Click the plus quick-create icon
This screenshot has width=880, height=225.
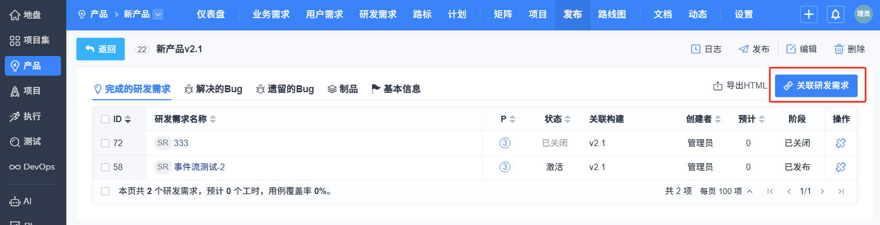click(x=809, y=14)
